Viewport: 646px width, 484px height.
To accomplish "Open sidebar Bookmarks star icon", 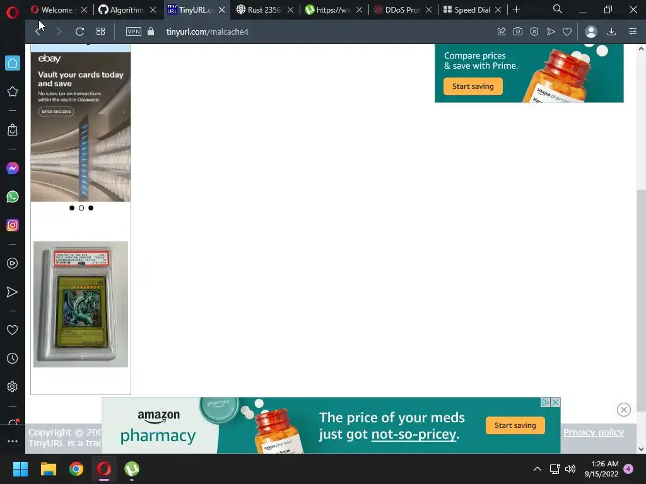I will tap(13, 91).
